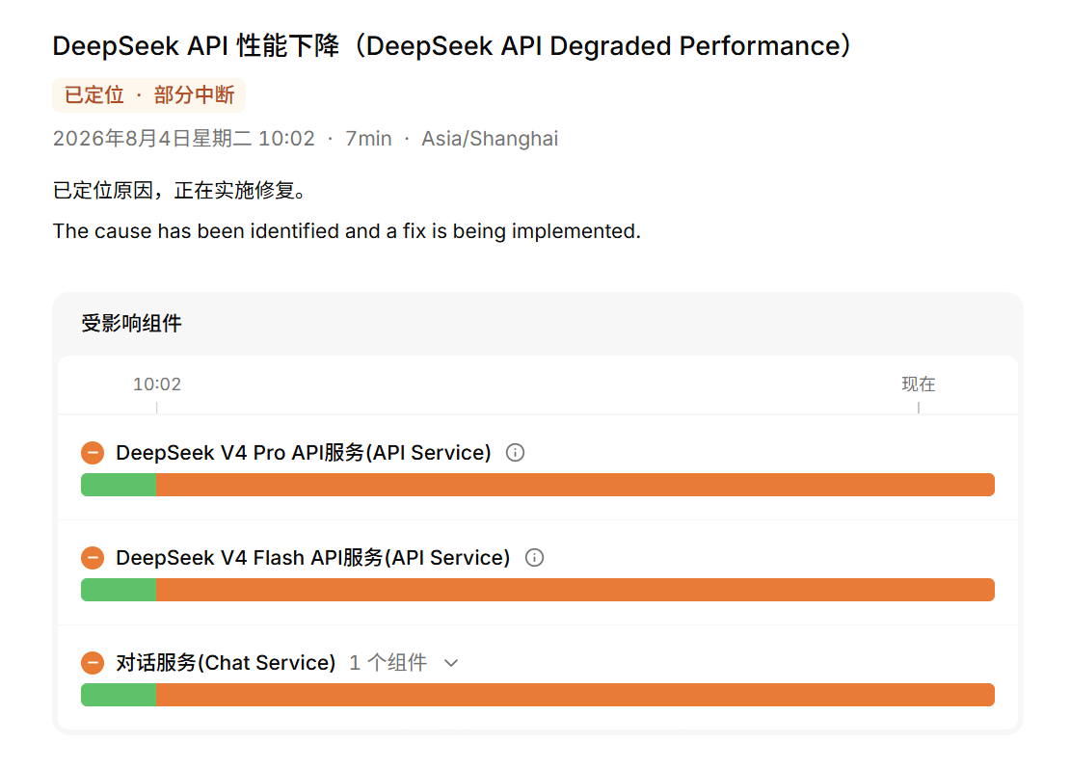Click green segment of V4 Pro status bar
Image resolution: width=1070 pixels, height=769 pixels.
119,485
